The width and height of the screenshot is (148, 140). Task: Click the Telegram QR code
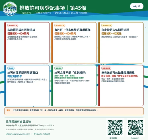pos(135,127)
